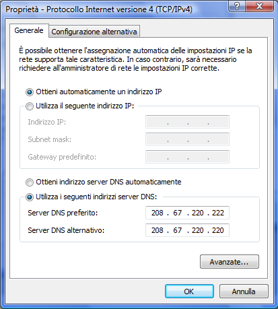Click last octet 220 of alternate DNS

click(218, 230)
